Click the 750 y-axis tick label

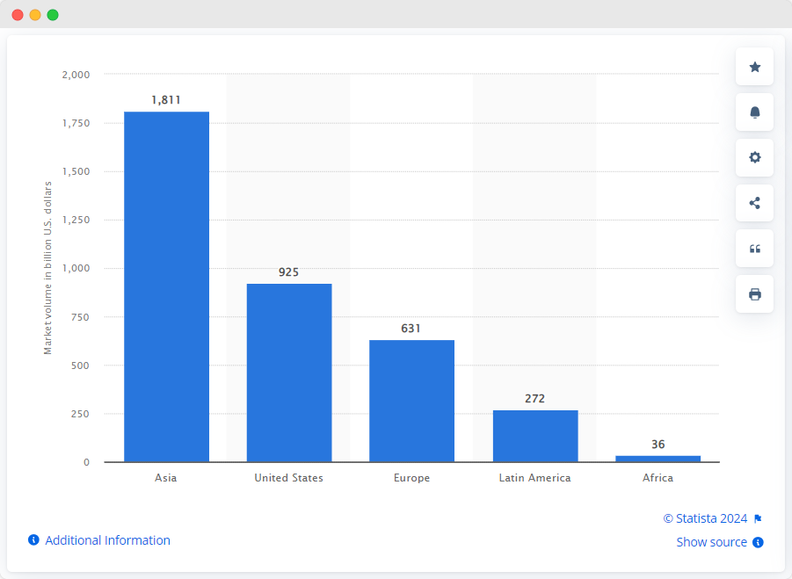(80, 317)
